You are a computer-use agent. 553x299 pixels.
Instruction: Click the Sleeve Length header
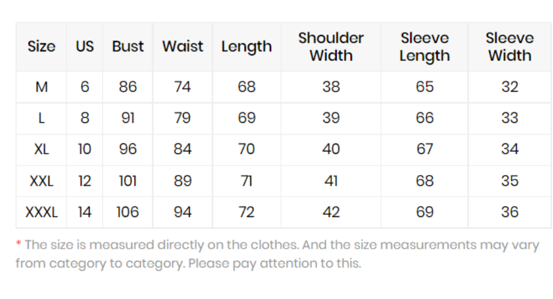click(425, 47)
